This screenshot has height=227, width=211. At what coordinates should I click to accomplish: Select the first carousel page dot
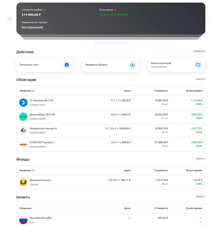[x=96, y=43]
